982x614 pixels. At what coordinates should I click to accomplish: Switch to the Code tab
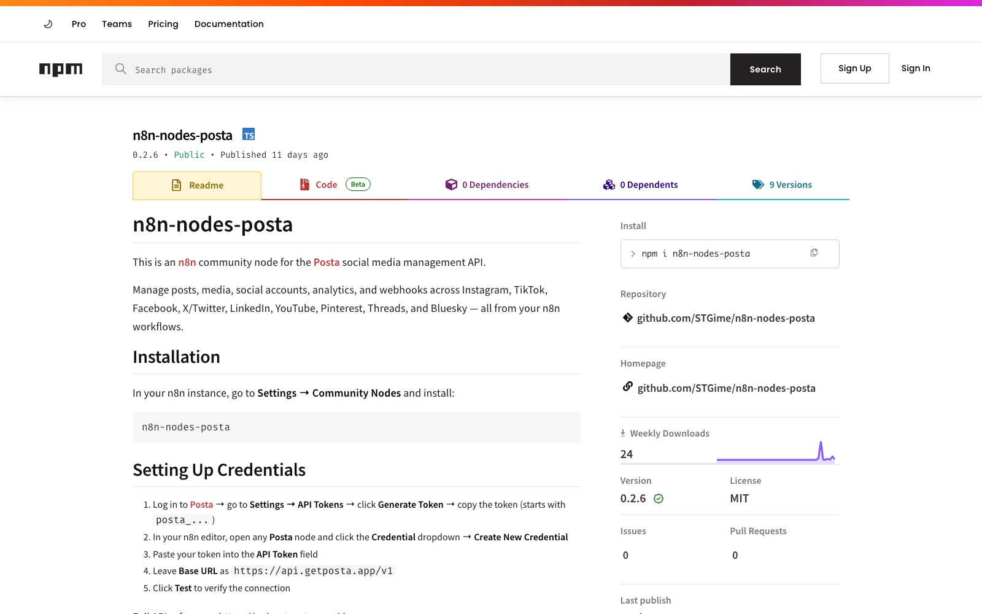click(334, 185)
